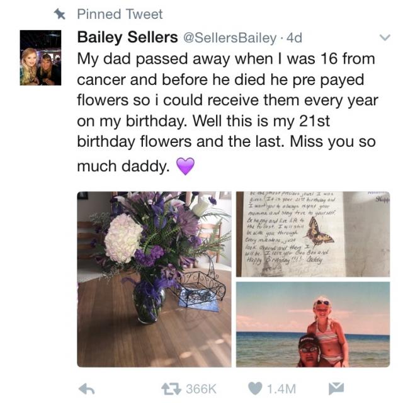This screenshot has width=403, height=403.
Task: Send tweet via envelope message icon
Action: point(336,388)
